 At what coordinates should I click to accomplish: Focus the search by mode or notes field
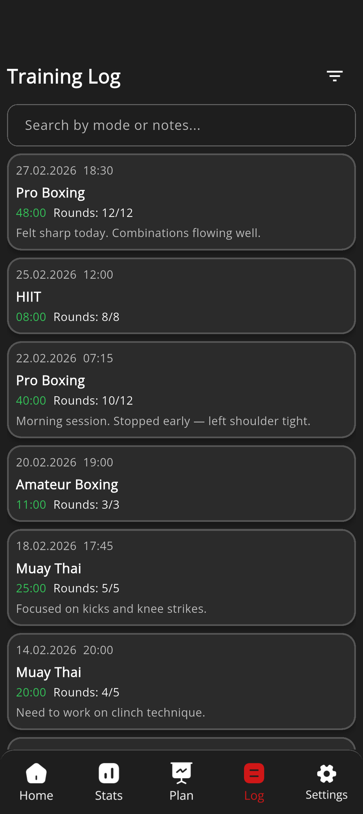(182, 125)
